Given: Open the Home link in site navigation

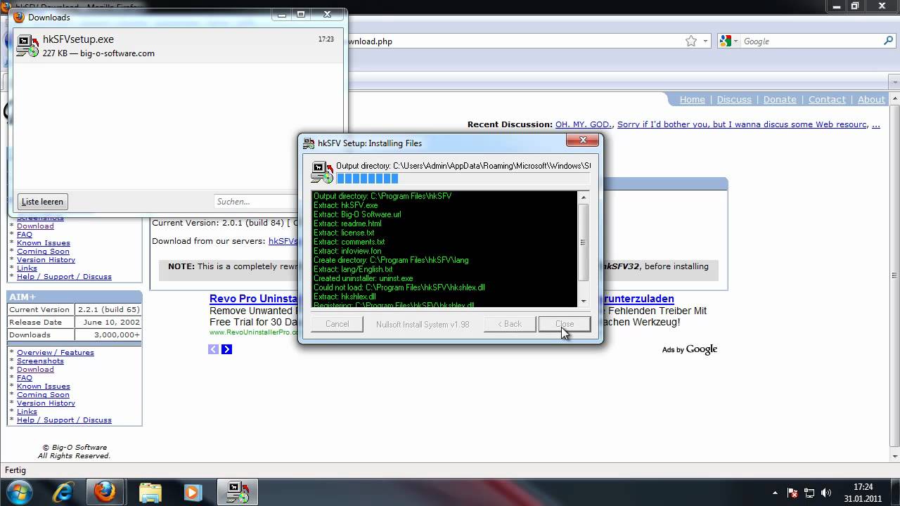Looking at the screenshot, I should 692,100.
